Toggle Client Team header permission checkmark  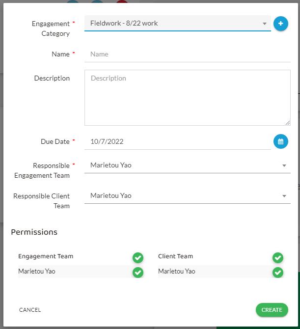(278, 258)
